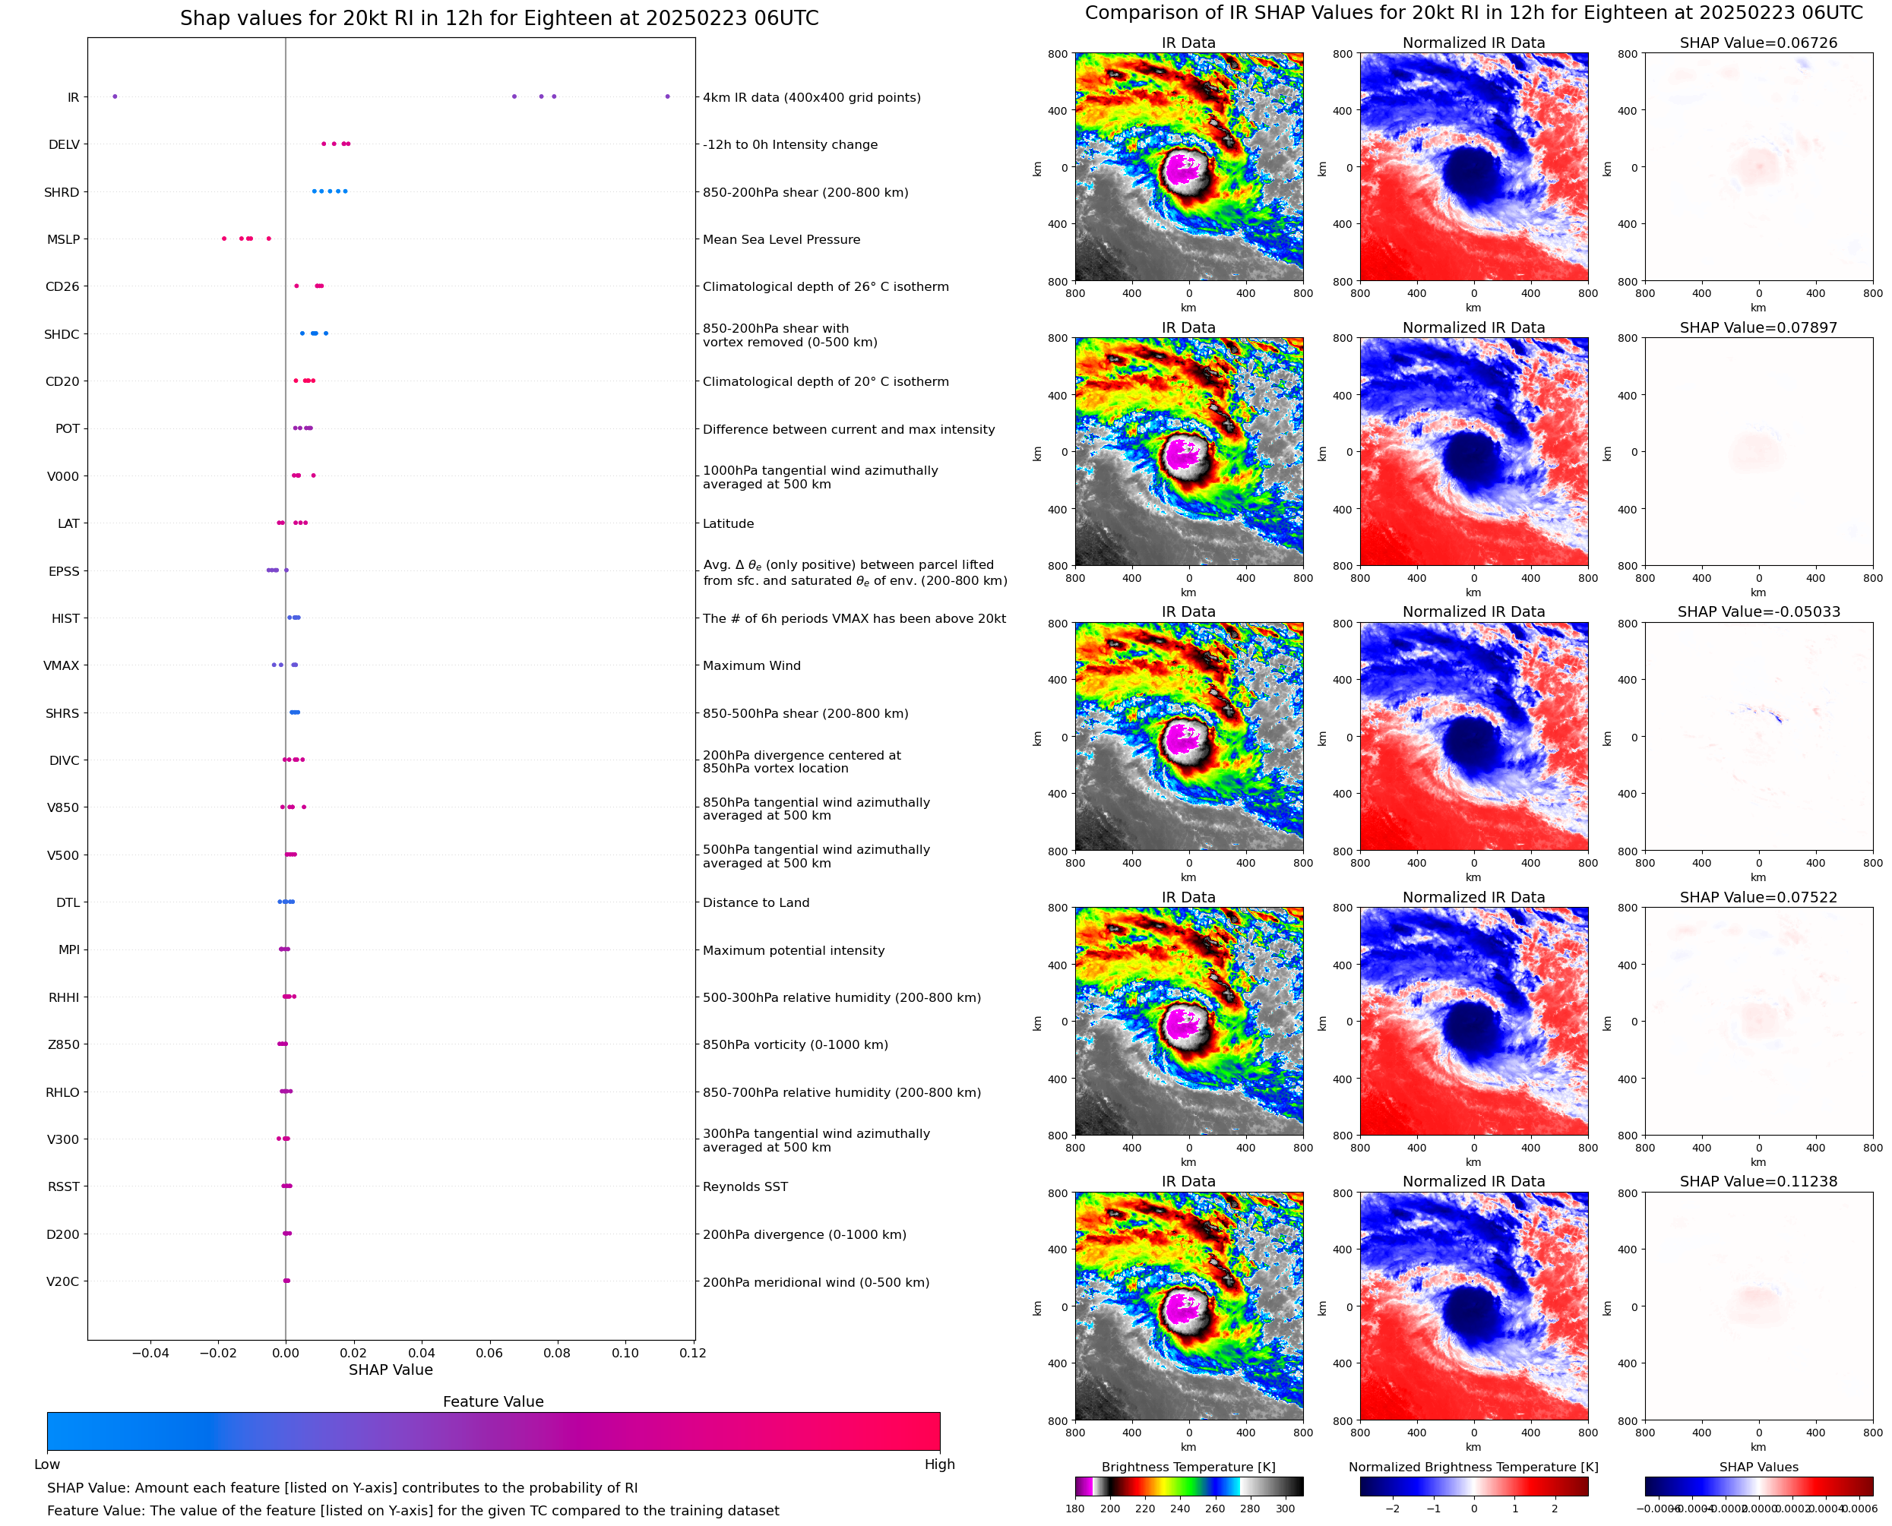Click the 'Mean Sea Level Pressure' description

point(780,239)
